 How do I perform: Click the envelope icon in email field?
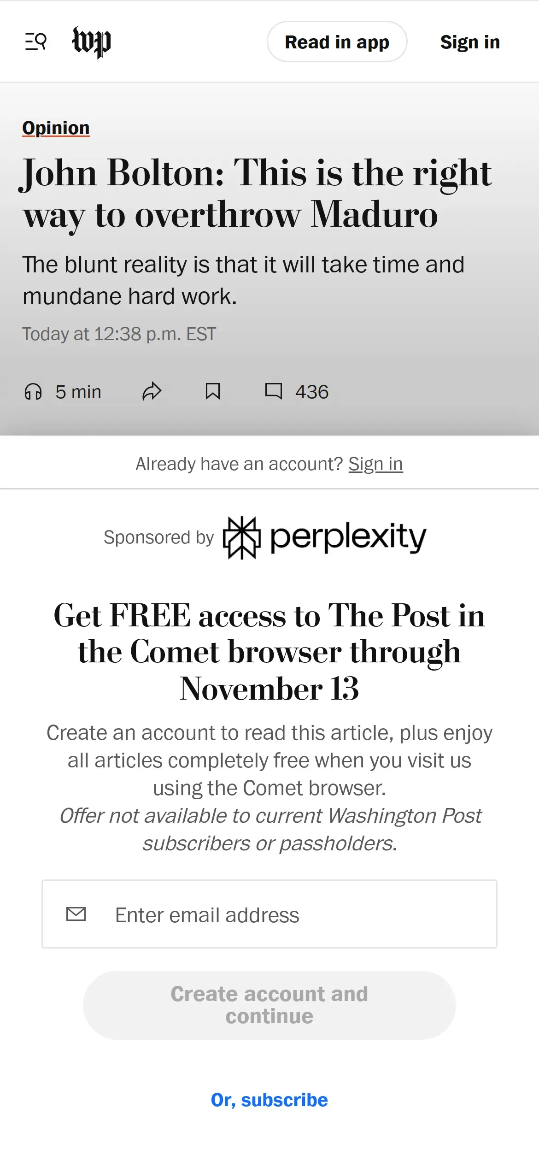pyautogui.click(x=76, y=914)
